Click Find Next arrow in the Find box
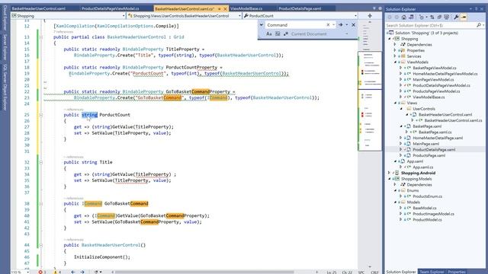 pos(341,25)
